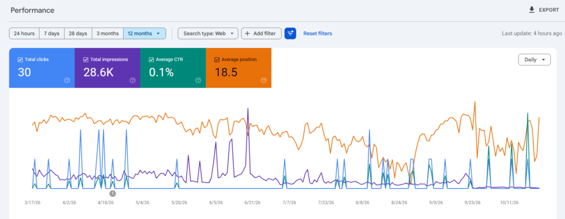The image size is (565, 219).
Task: Select the 24 hours range tab
Action: (x=24, y=34)
